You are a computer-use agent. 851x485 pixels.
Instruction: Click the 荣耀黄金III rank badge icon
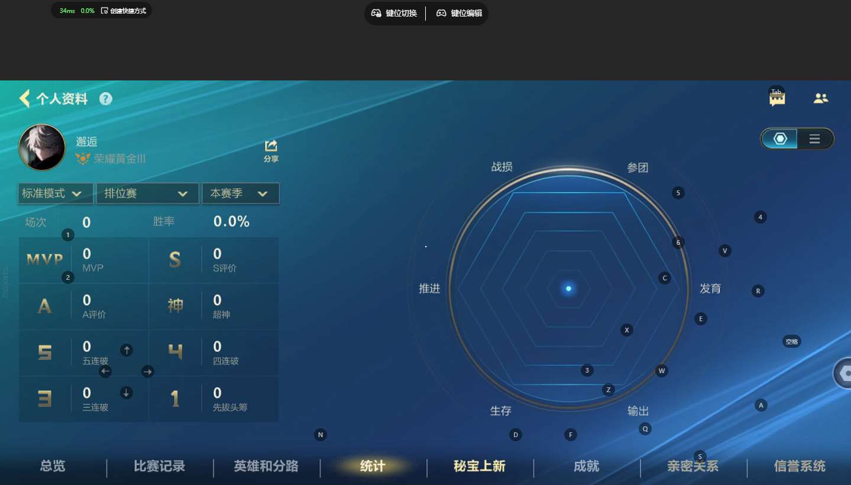(x=83, y=159)
